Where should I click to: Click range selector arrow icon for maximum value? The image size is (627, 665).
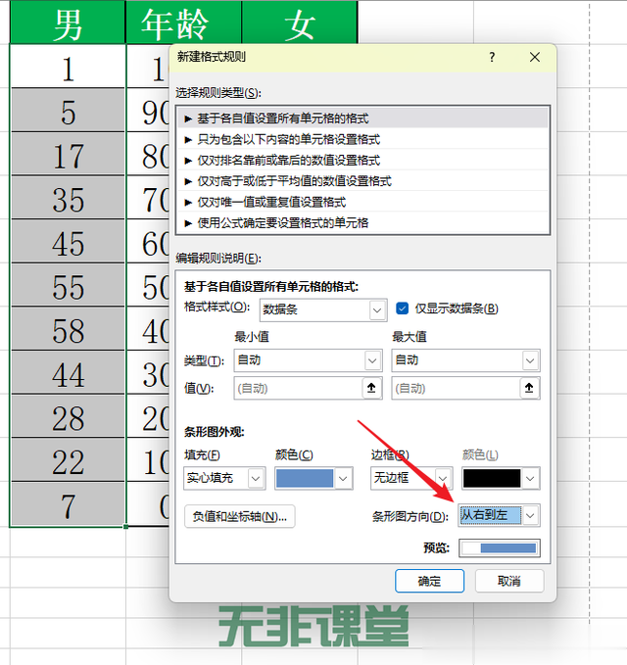point(529,388)
